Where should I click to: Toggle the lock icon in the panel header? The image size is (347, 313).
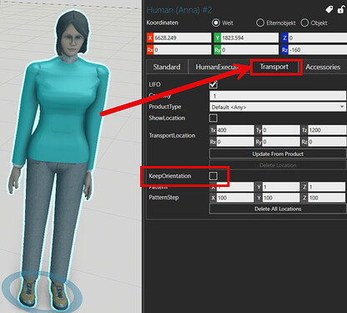[x=341, y=10]
